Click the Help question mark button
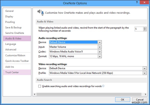The height and width of the screenshot is (105, 150). pos(137,2)
